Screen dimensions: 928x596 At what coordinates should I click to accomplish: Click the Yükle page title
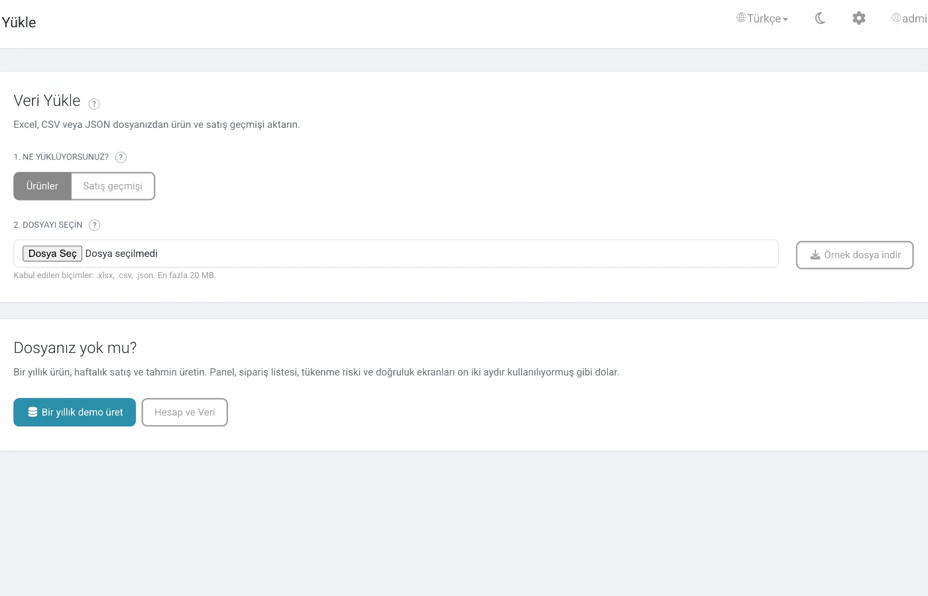tap(19, 23)
